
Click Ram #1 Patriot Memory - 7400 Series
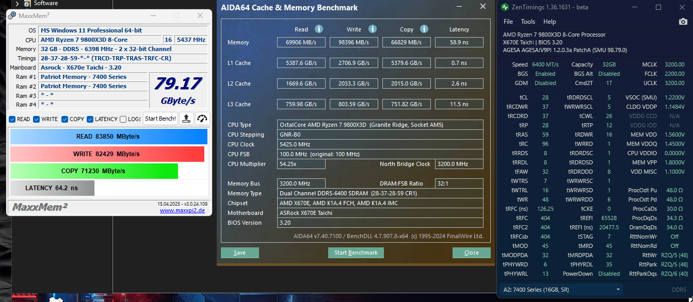[93, 77]
